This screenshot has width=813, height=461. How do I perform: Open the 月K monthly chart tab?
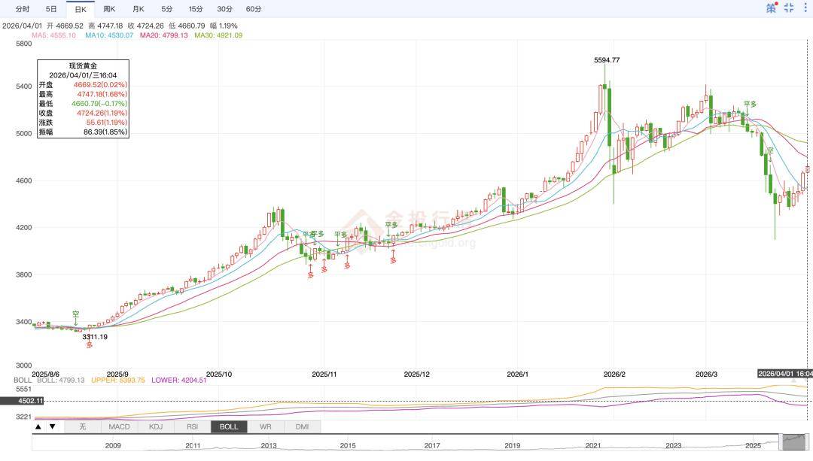tap(138, 9)
